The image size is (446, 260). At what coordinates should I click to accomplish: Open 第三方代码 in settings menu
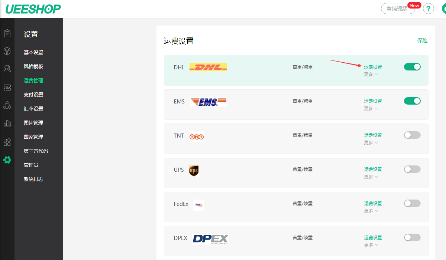pos(36,151)
